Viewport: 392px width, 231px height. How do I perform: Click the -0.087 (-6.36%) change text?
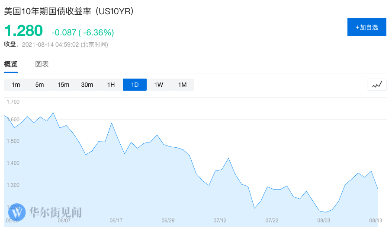click(x=83, y=32)
